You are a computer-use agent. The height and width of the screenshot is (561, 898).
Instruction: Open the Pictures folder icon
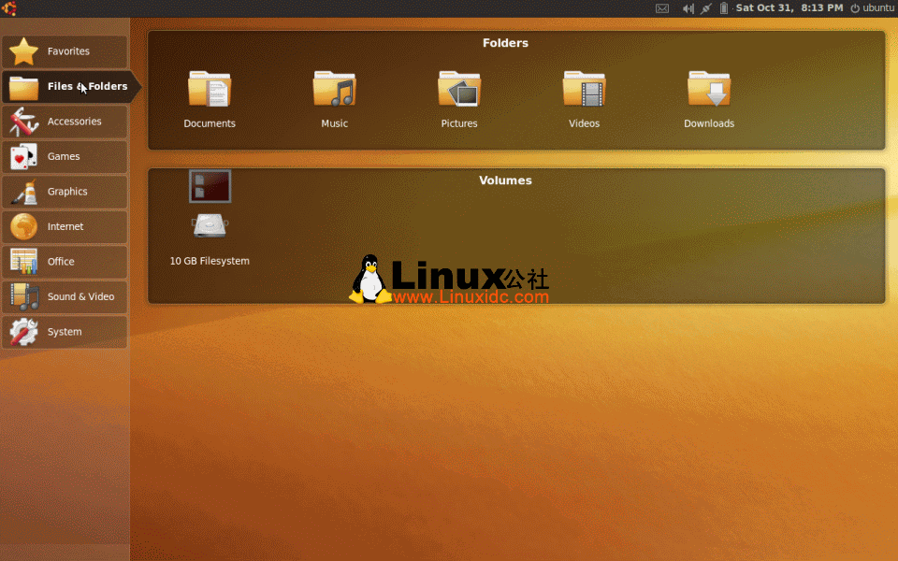coord(459,91)
